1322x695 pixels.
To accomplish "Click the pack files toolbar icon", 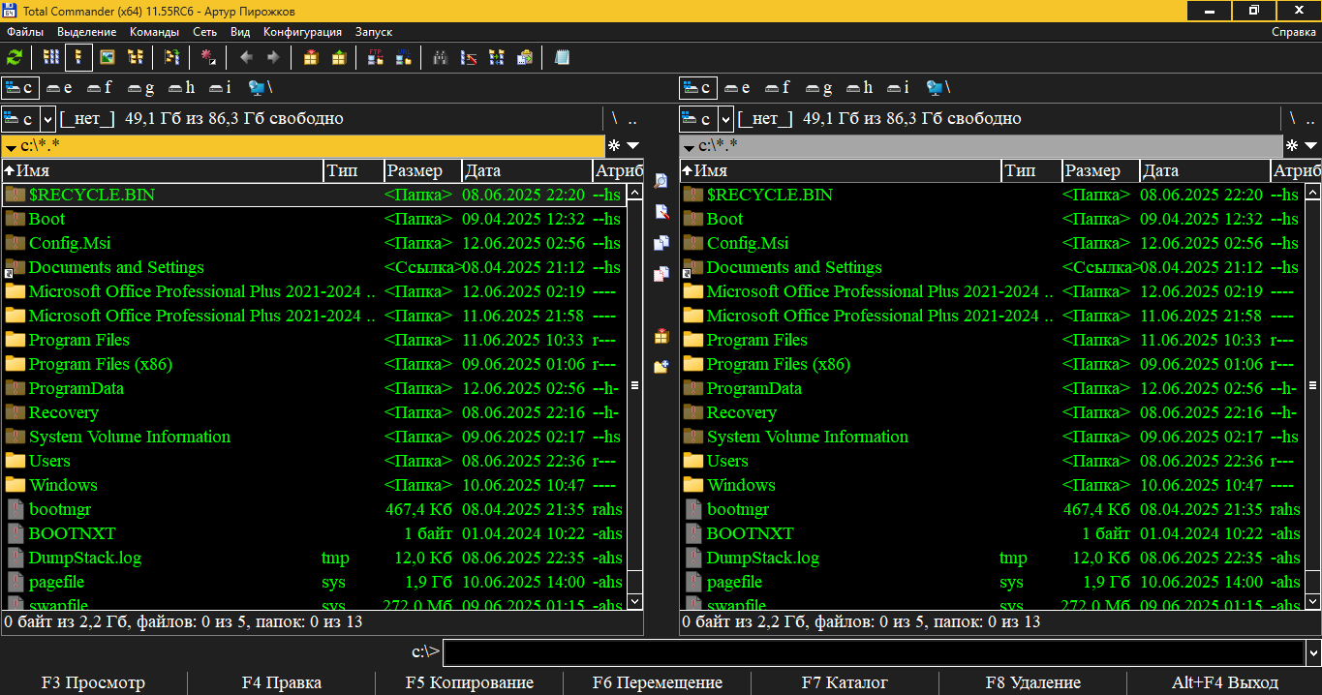I will pyautogui.click(x=310, y=57).
